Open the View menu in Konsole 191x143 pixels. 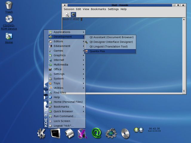coord(86,9)
